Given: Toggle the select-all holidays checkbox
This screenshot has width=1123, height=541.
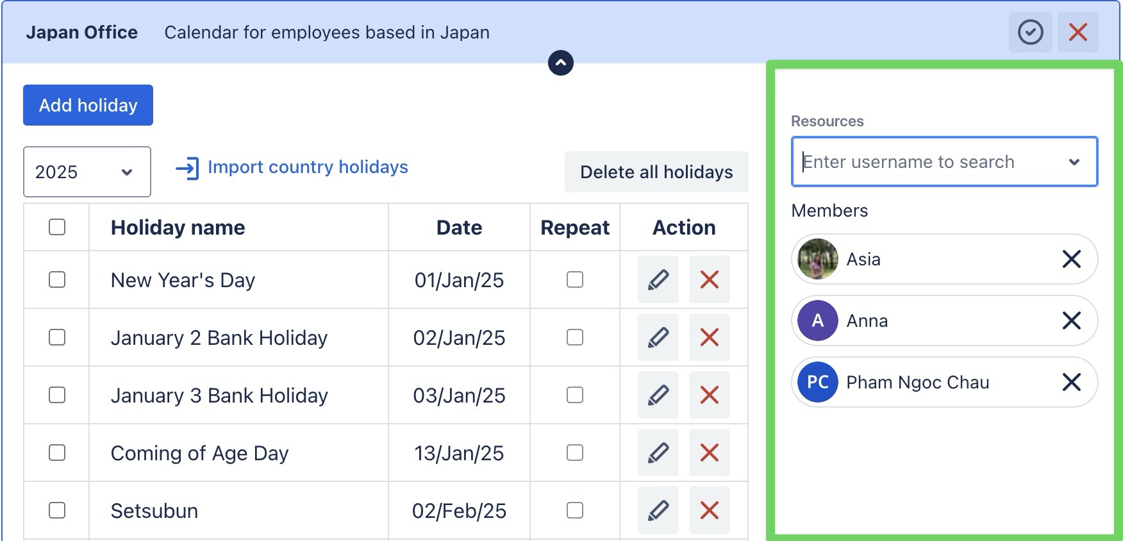Looking at the screenshot, I should click(x=57, y=227).
